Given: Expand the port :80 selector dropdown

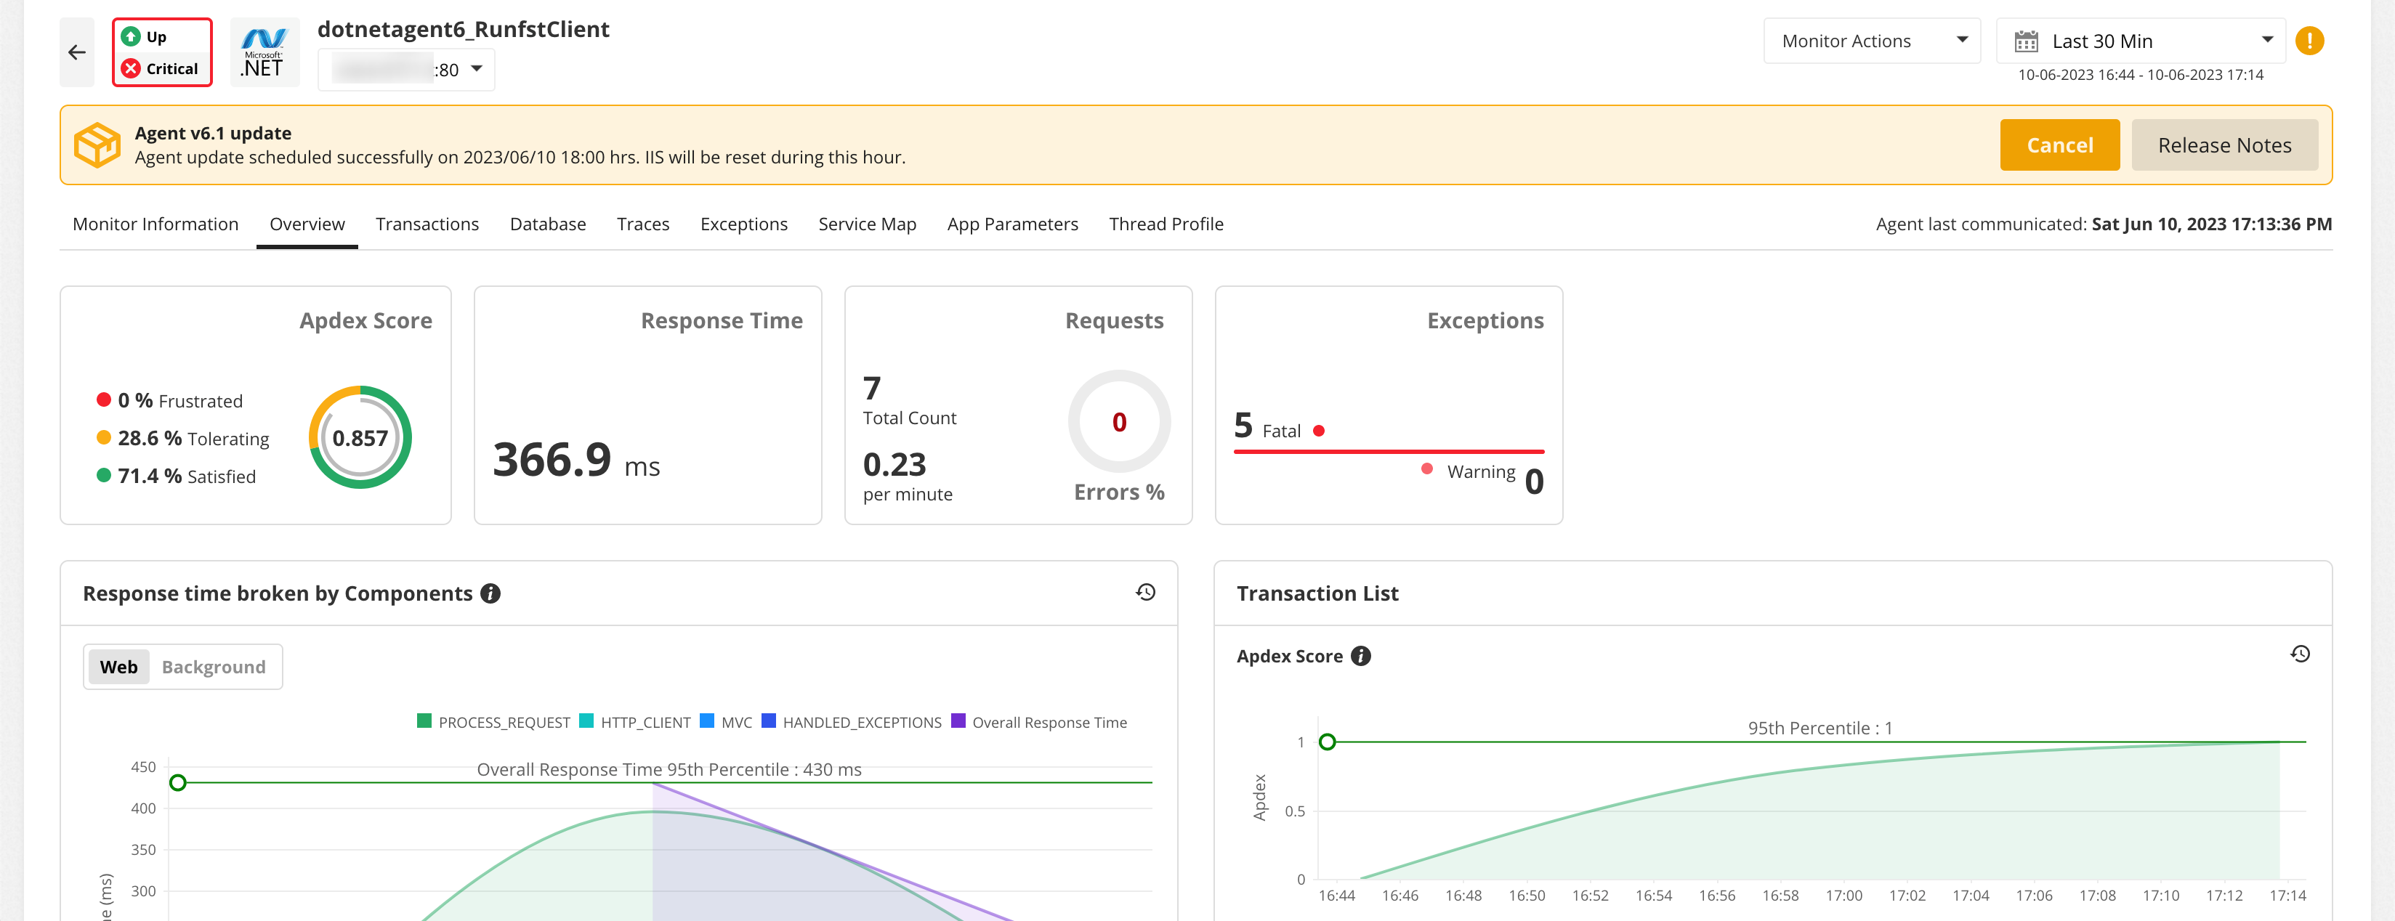Looking at the screenshot, I should pyautogui.click(x=478, y=68).
